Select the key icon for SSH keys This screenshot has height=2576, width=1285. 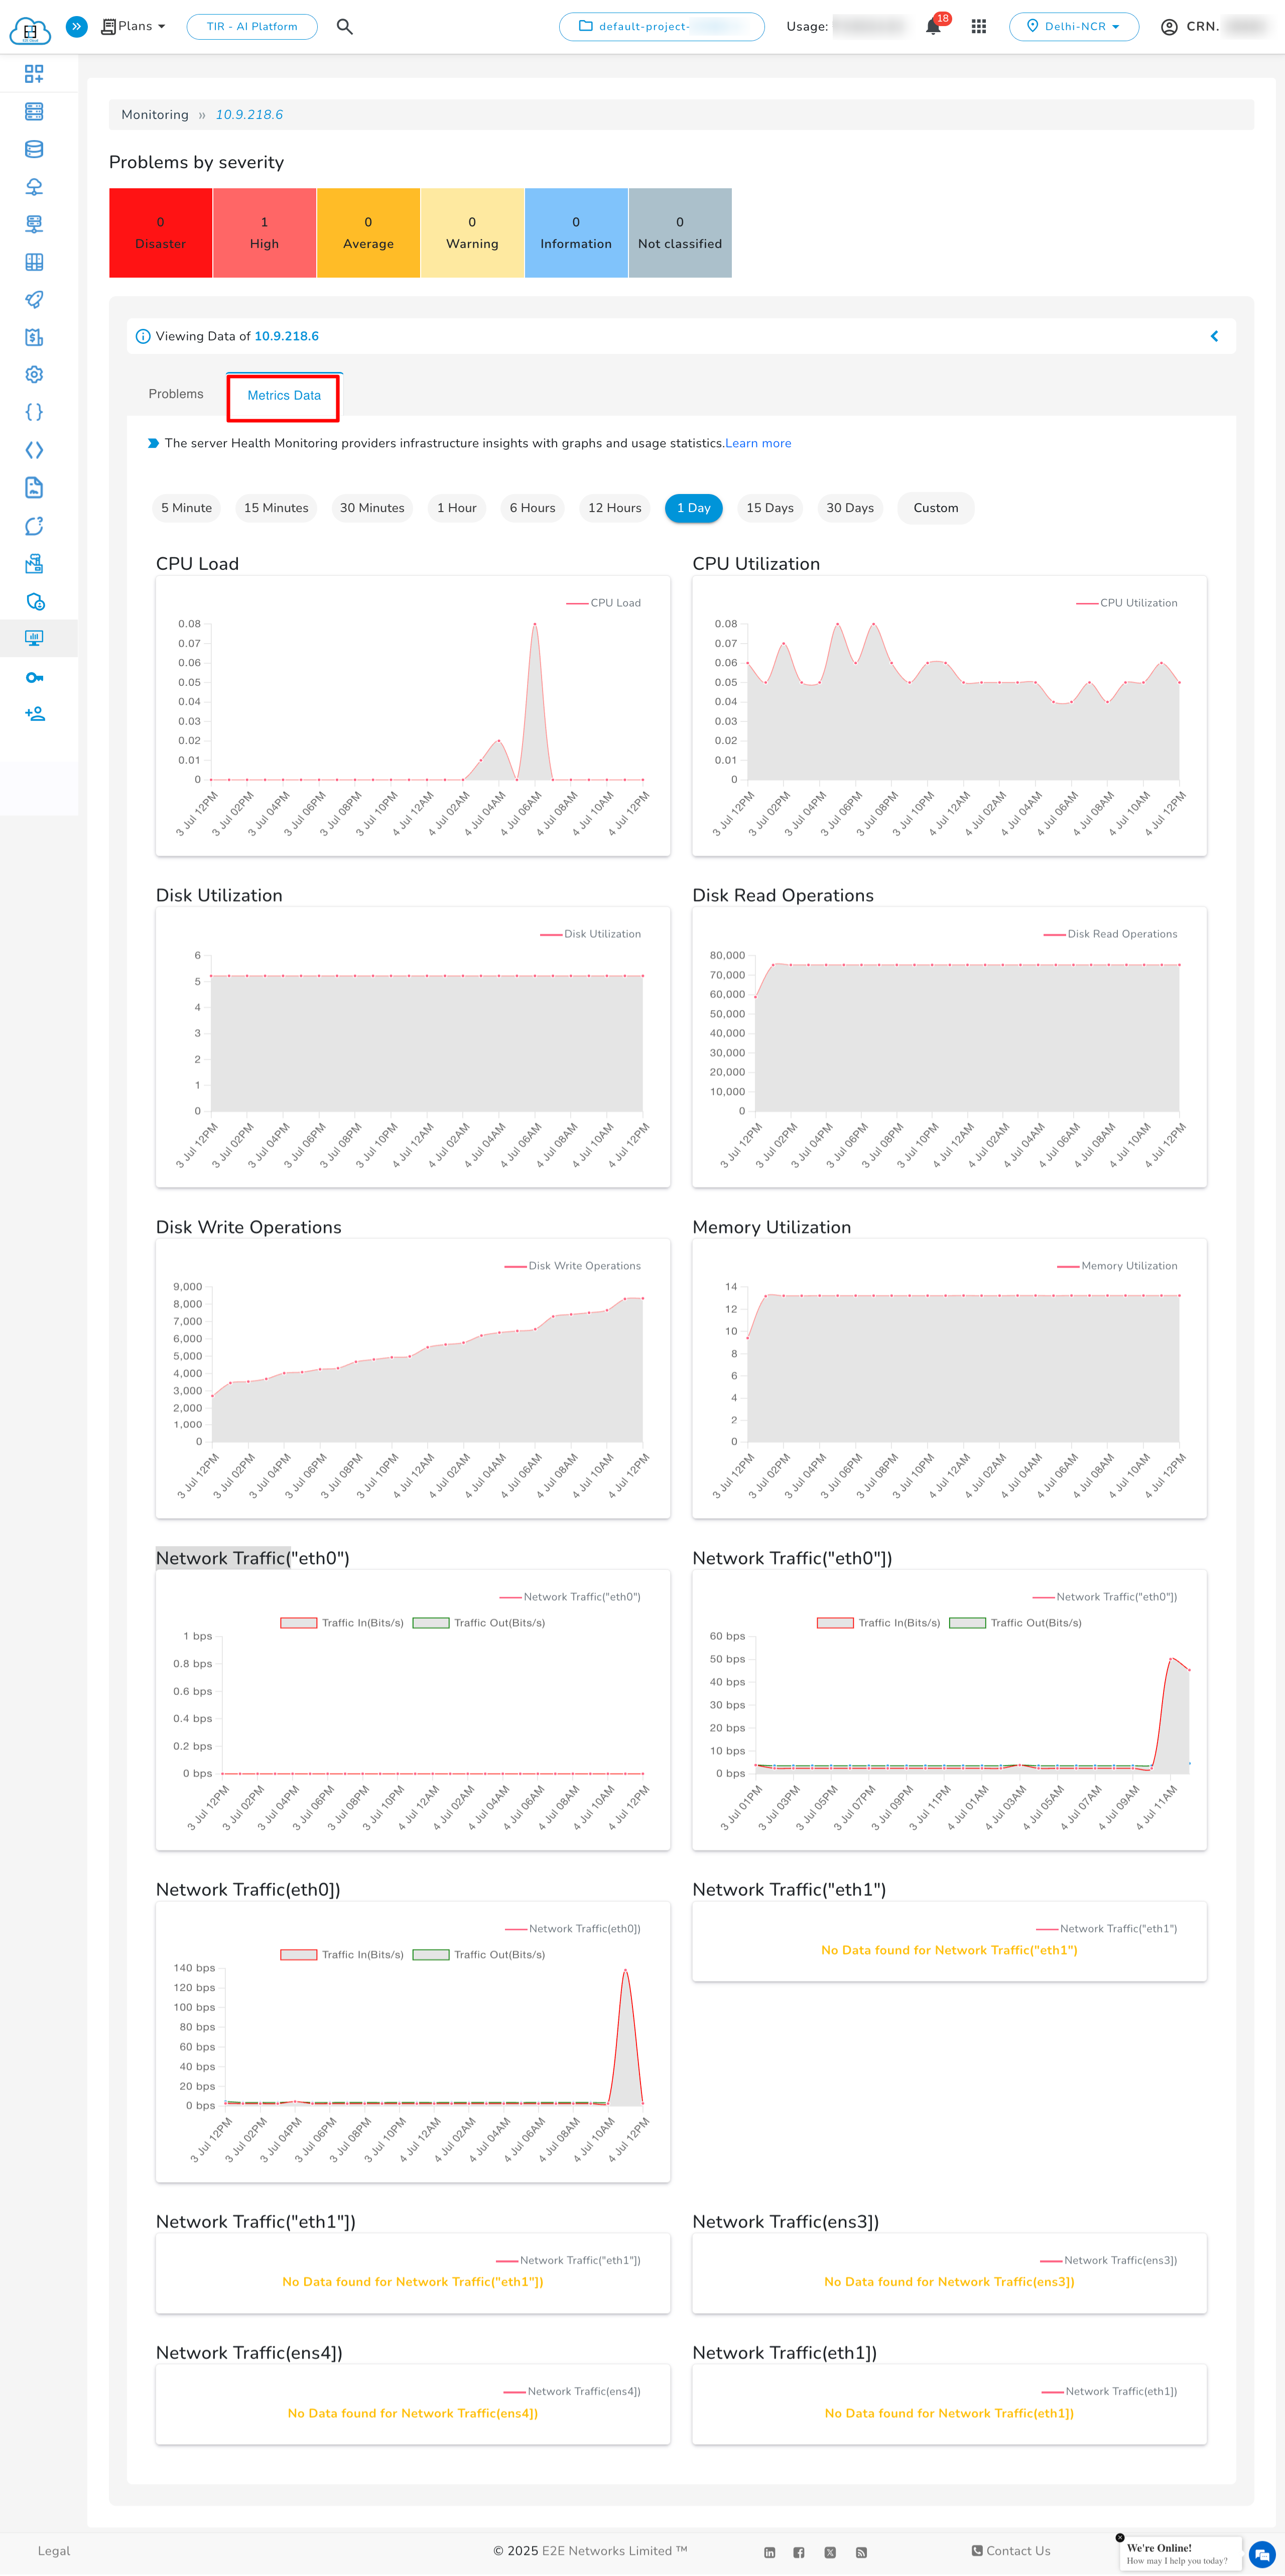pos(35,677)
